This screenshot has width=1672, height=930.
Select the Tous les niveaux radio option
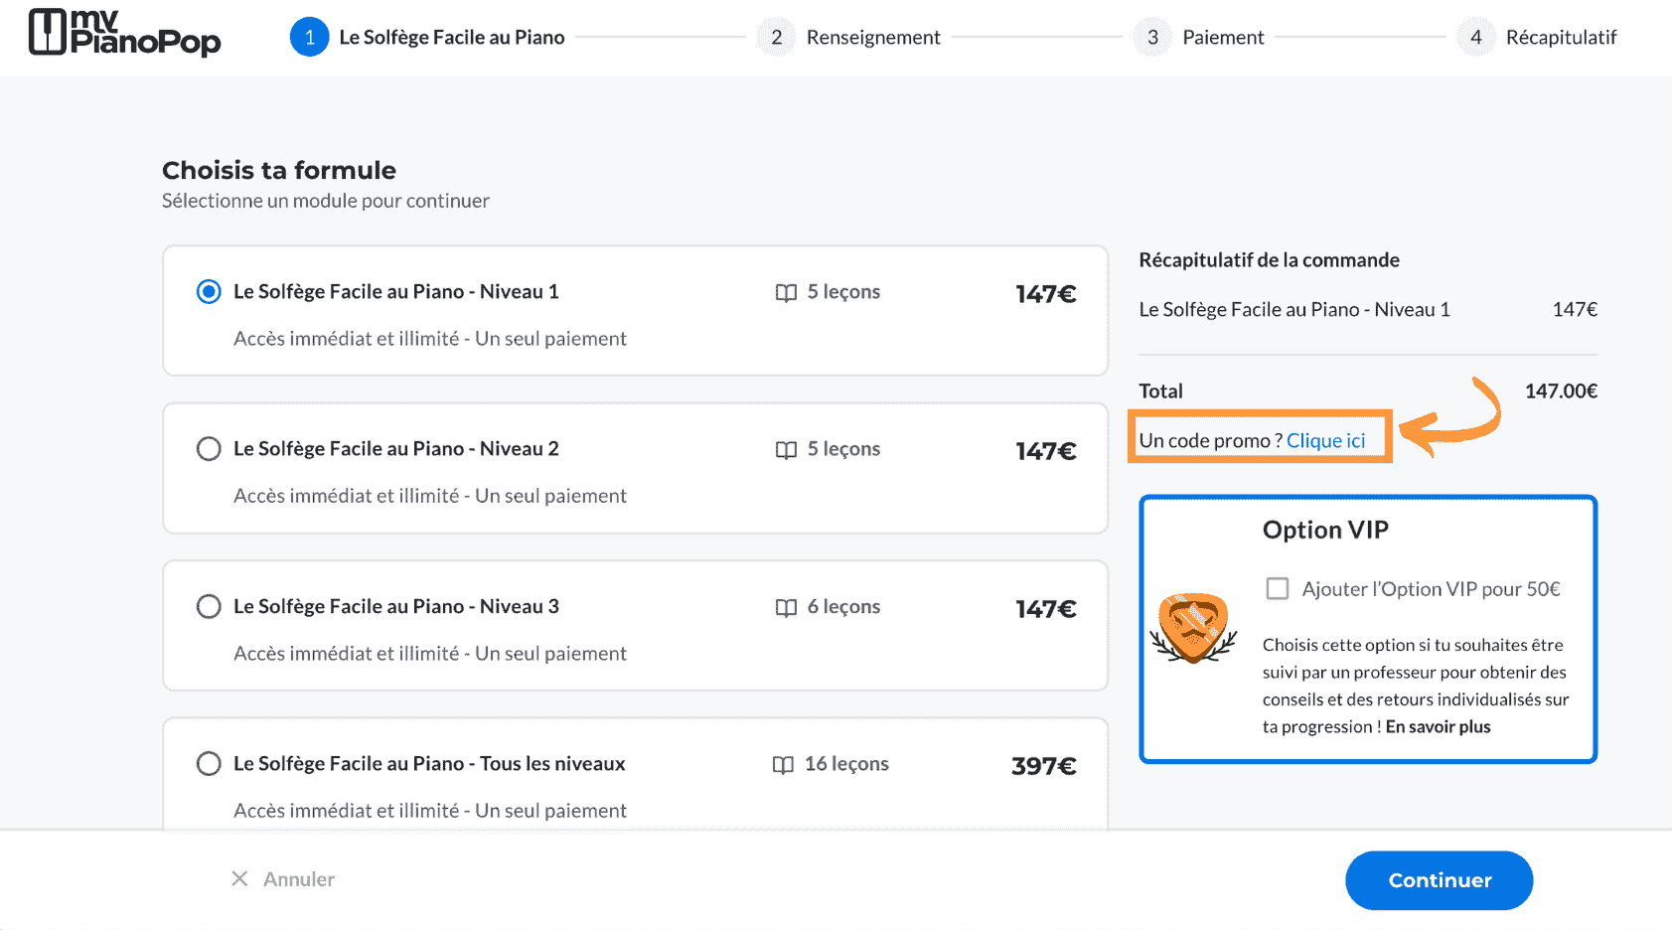pos(209,763)
